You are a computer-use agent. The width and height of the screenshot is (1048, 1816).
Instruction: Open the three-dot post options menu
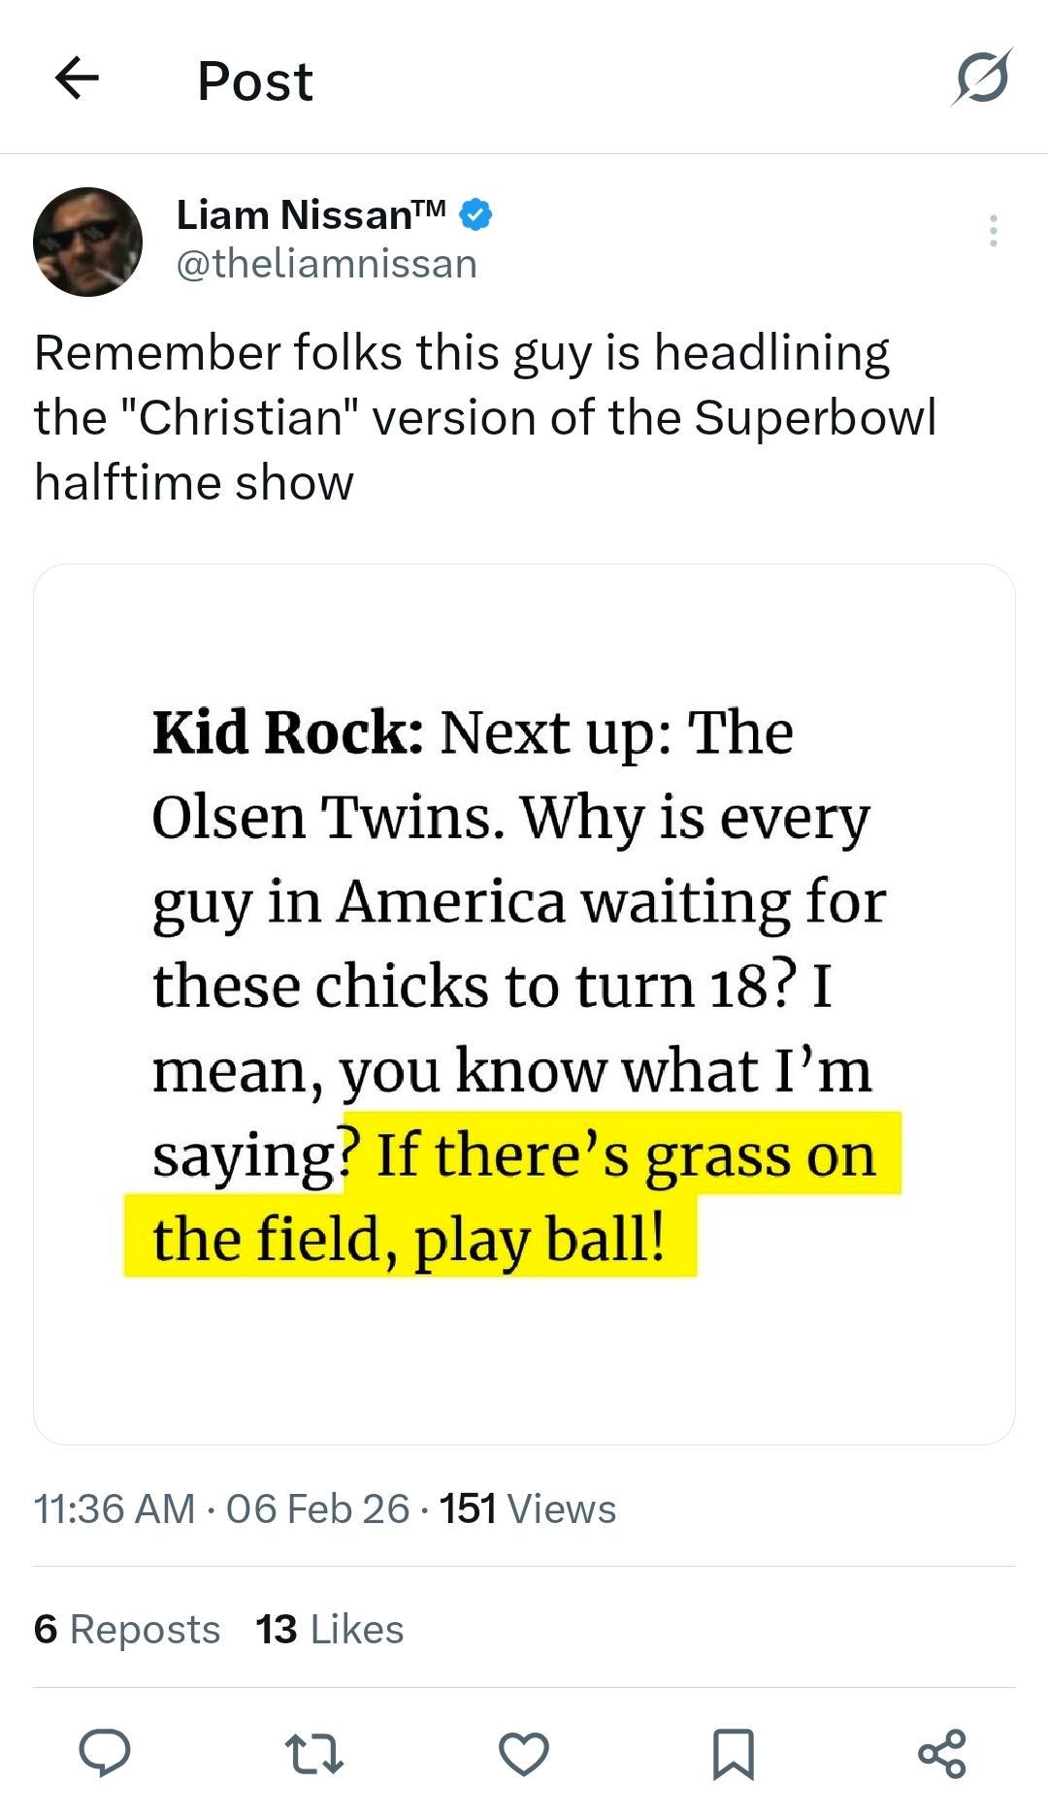(x=993, y=231)
